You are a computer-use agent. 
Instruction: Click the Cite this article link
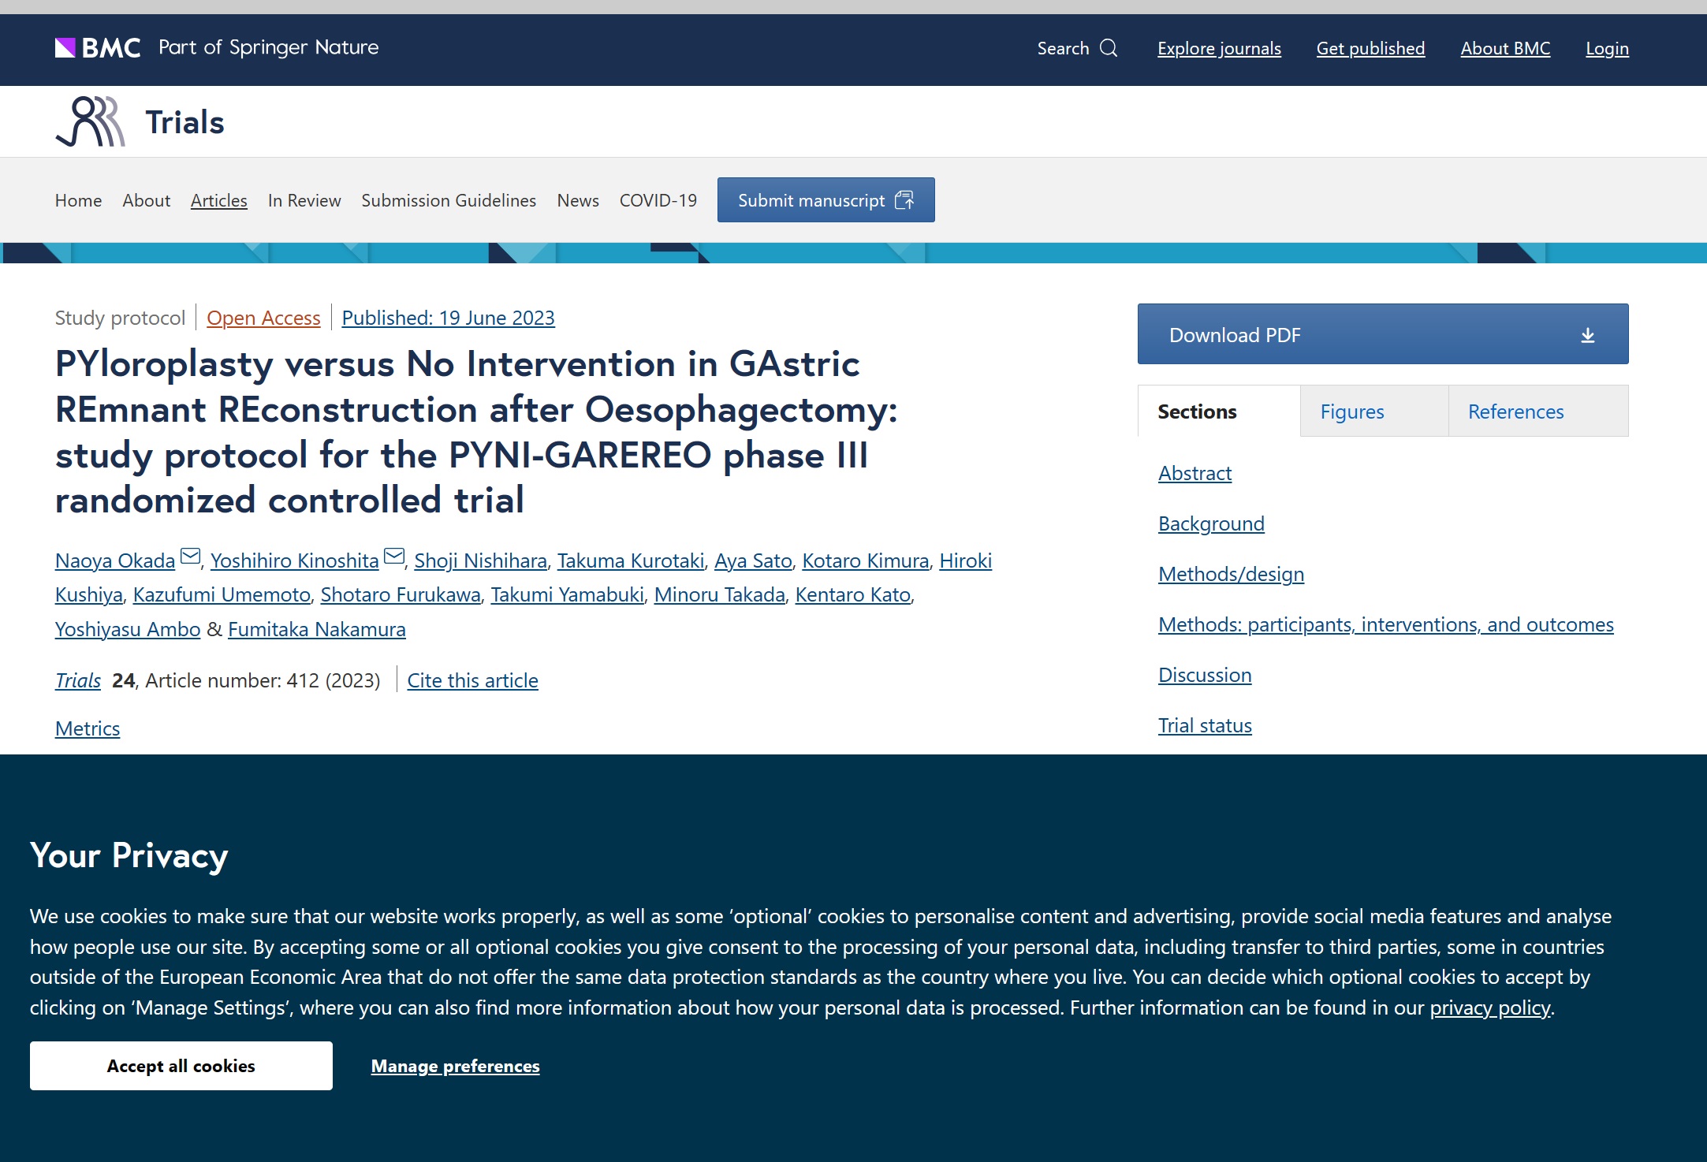point(472,680)
